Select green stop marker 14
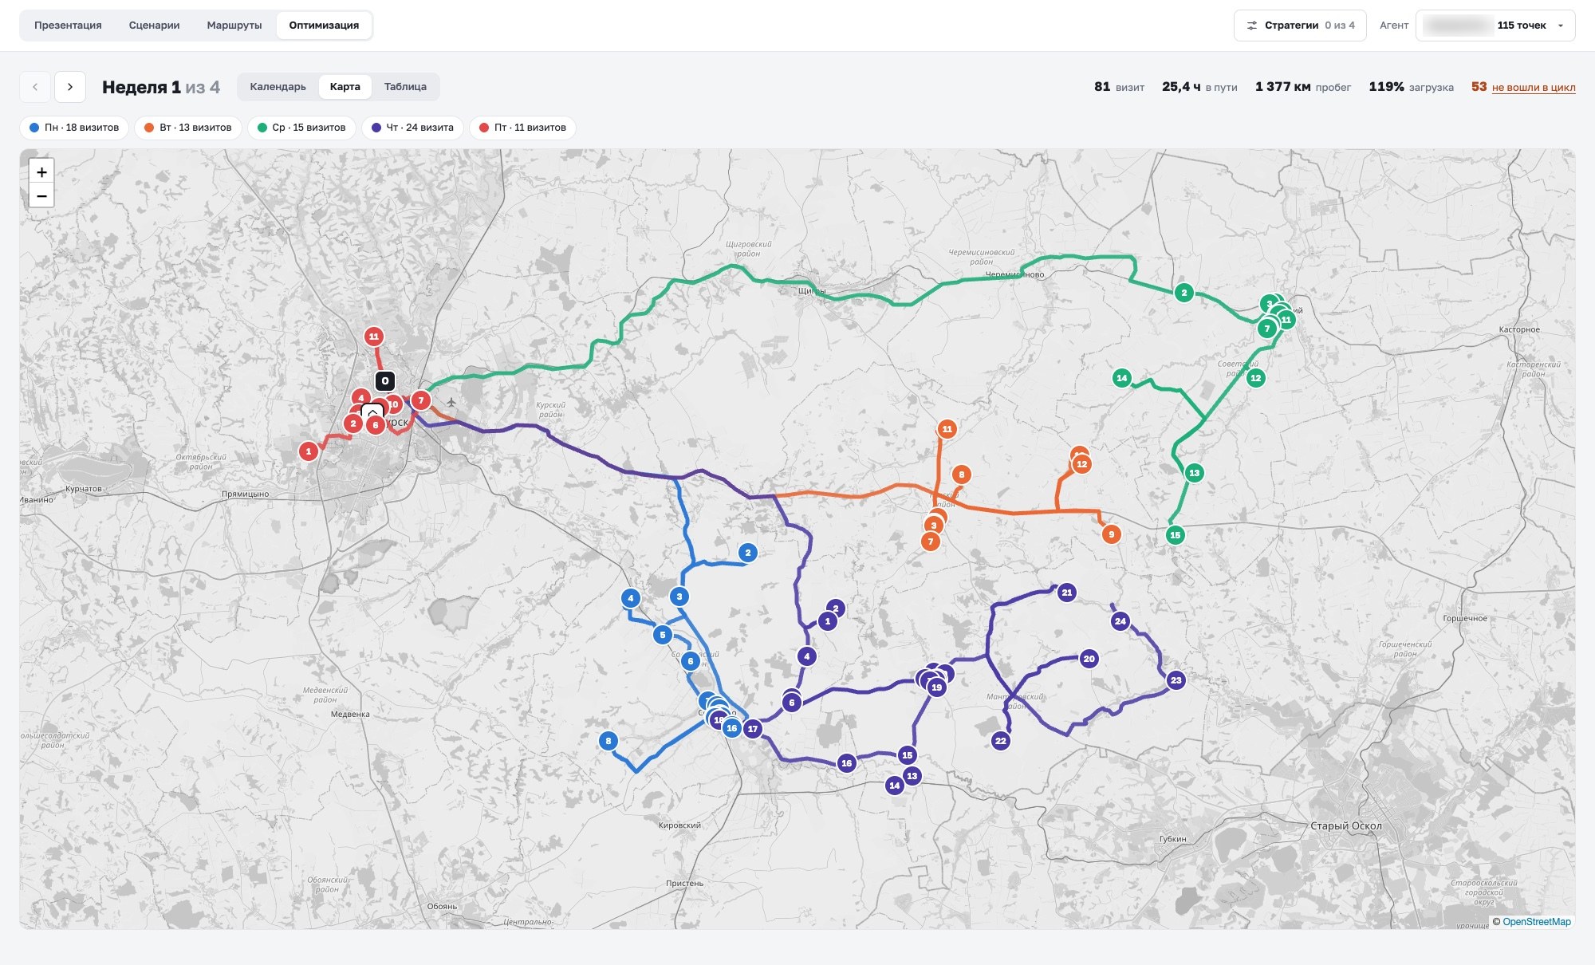1595x965 pixels. coord(1122,378)
